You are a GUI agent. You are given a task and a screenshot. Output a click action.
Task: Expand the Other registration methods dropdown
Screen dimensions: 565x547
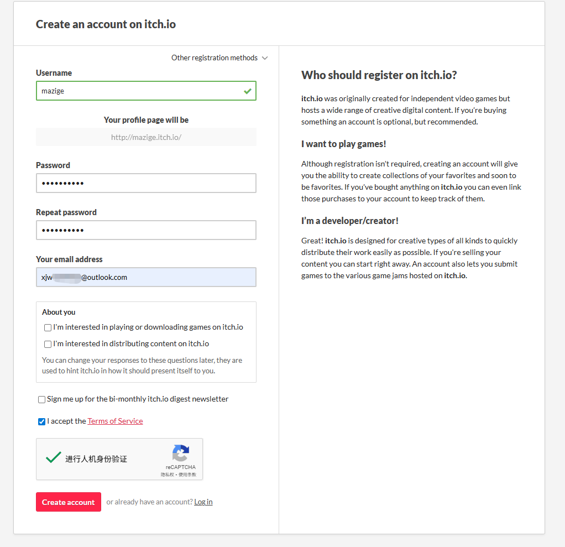pos(219,58)
